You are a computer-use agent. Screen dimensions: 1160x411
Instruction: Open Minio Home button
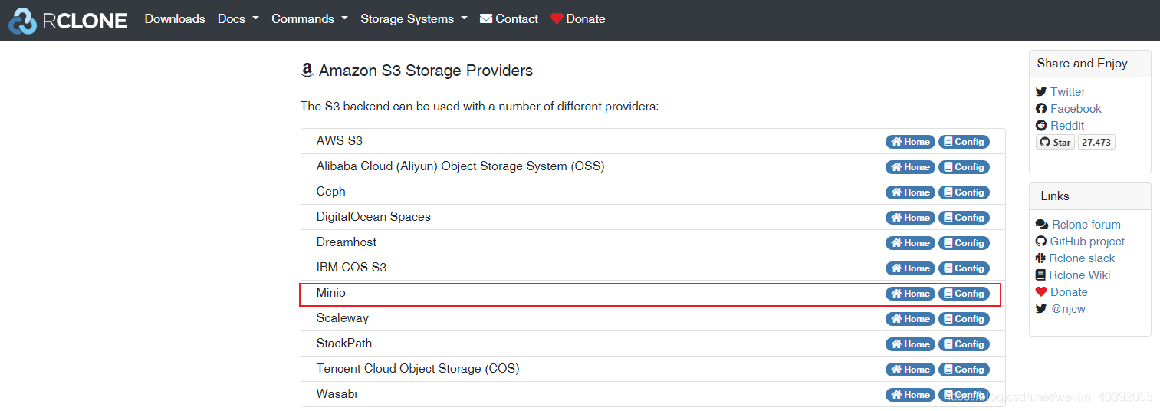click(910, 294)
